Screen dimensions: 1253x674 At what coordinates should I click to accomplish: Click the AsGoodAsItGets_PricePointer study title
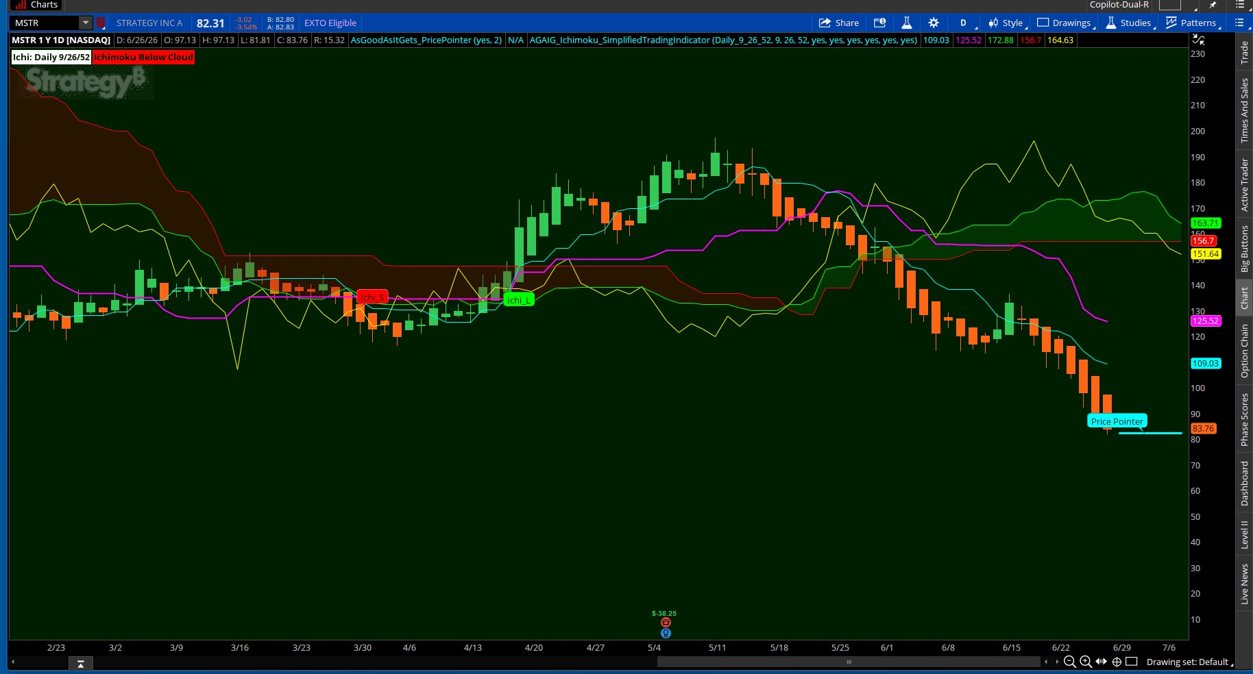coord(426,40)
